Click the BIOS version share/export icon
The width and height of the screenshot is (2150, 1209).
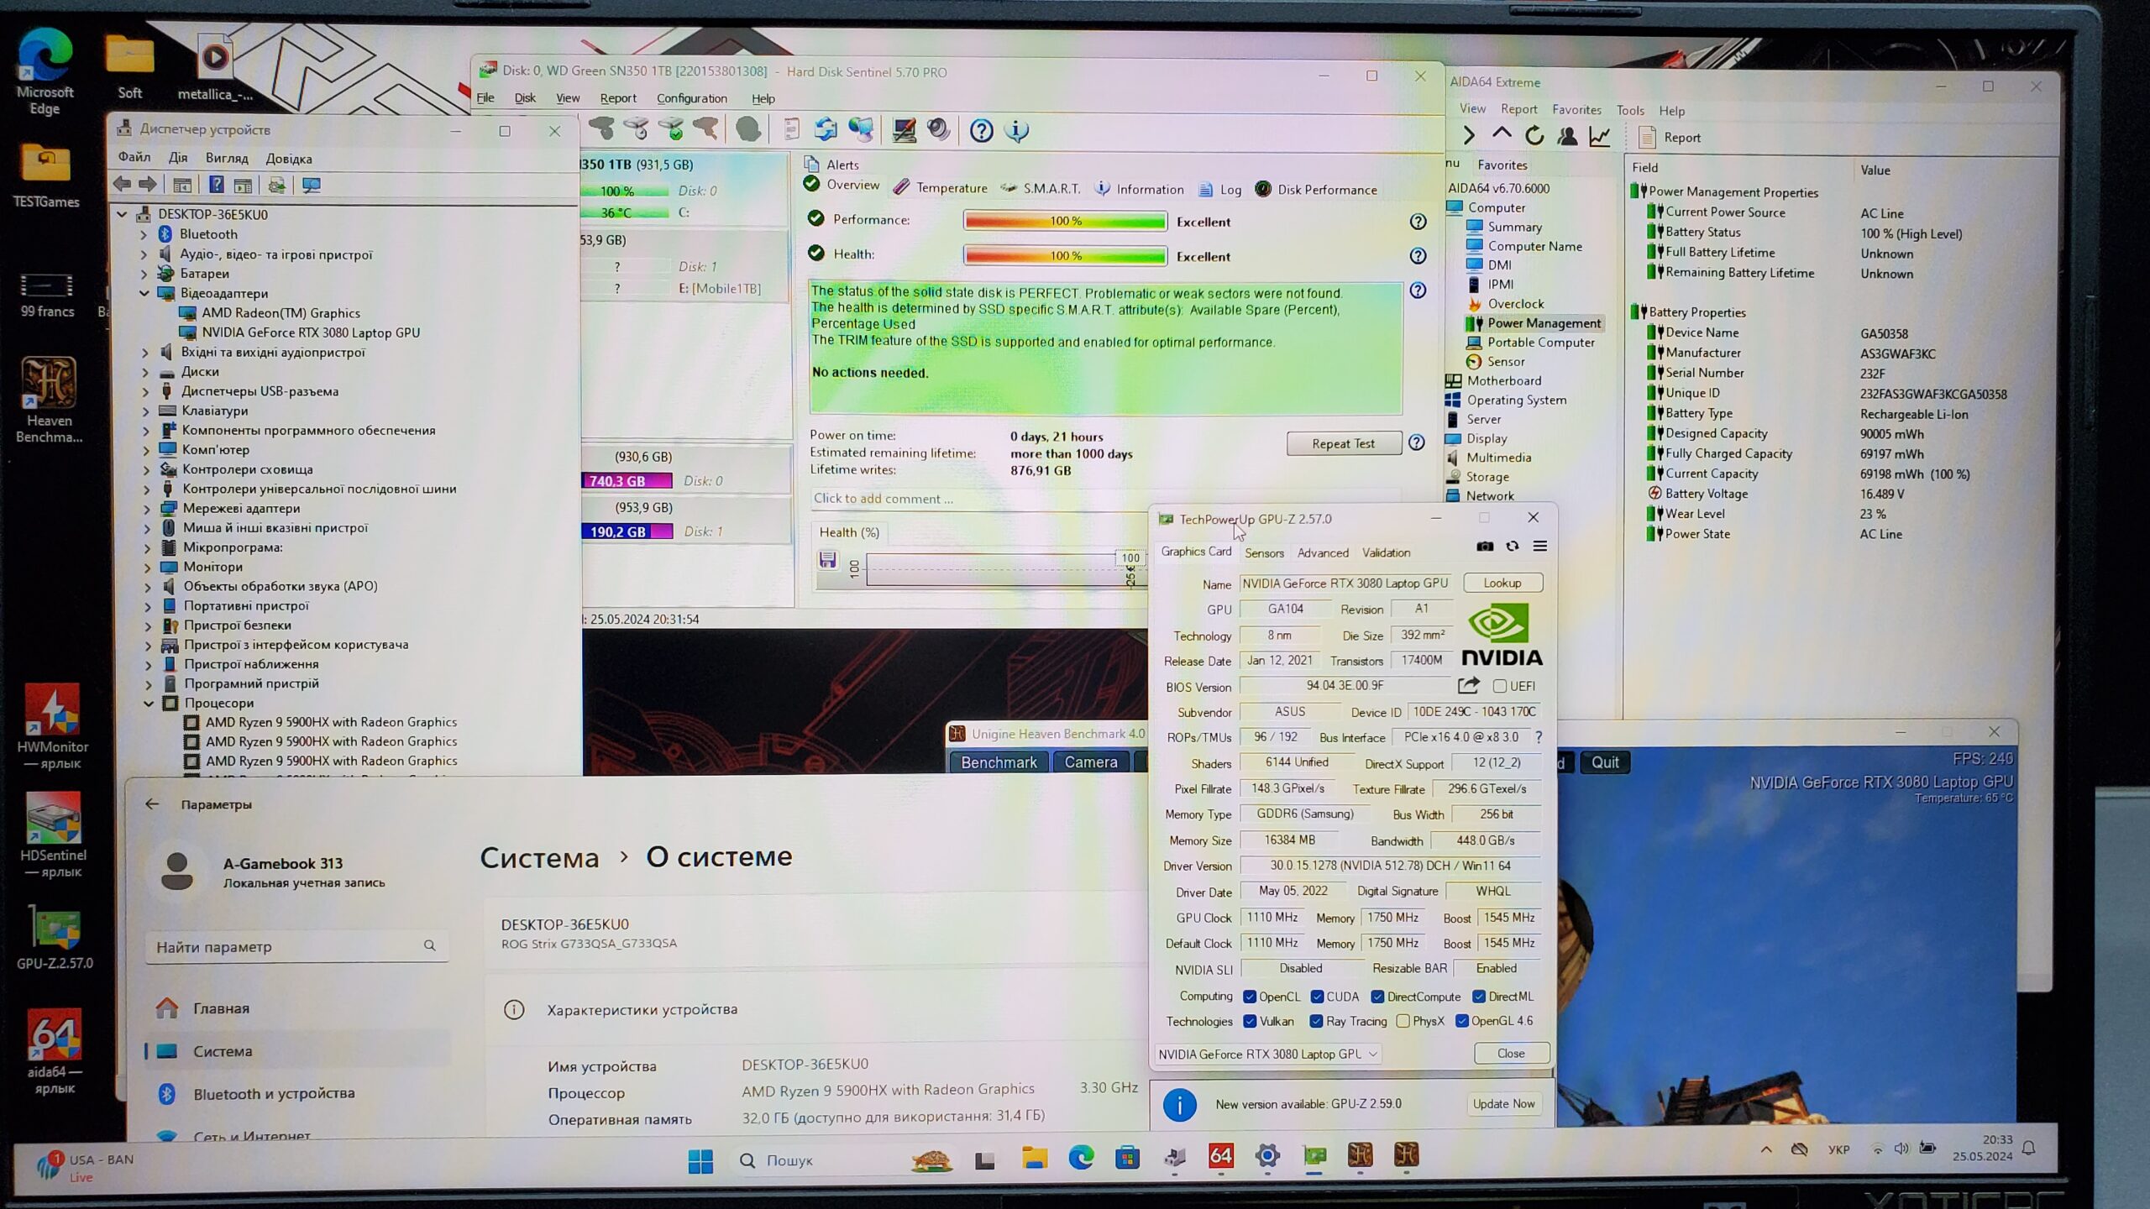(x=1468, y=686)
